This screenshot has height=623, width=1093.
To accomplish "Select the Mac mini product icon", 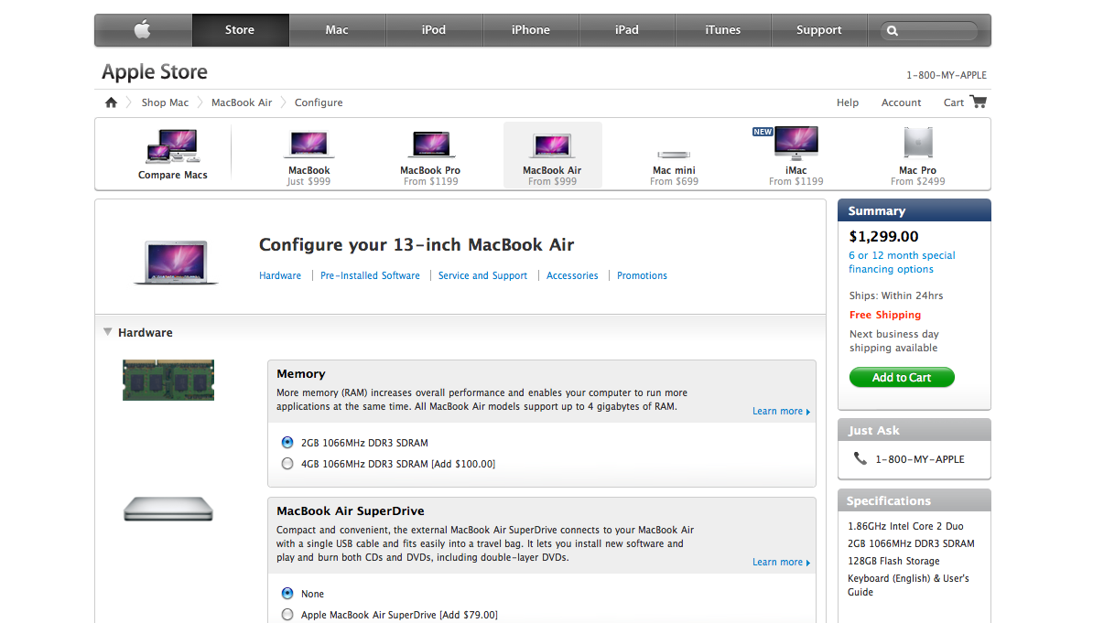I will pos(674,154).
